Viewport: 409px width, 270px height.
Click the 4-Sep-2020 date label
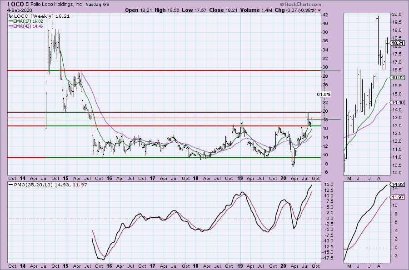[20, 10]
